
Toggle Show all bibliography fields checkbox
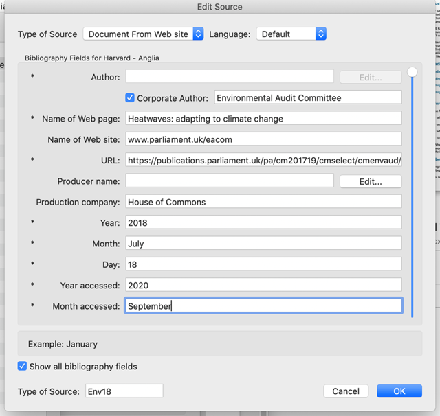point(22,366)
